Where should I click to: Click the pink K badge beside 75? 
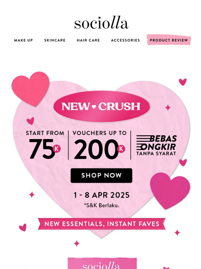tap(56, 149)
